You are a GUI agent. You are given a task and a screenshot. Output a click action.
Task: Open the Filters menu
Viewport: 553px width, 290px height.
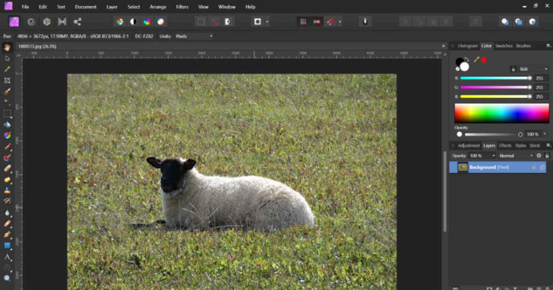pyautogui.click(x=182, y=7)
